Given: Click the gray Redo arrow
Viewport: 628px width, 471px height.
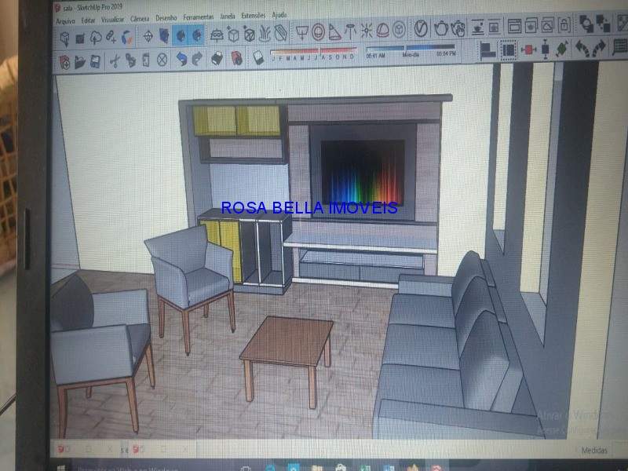Looking at the screenshot, I should (197, 58).
